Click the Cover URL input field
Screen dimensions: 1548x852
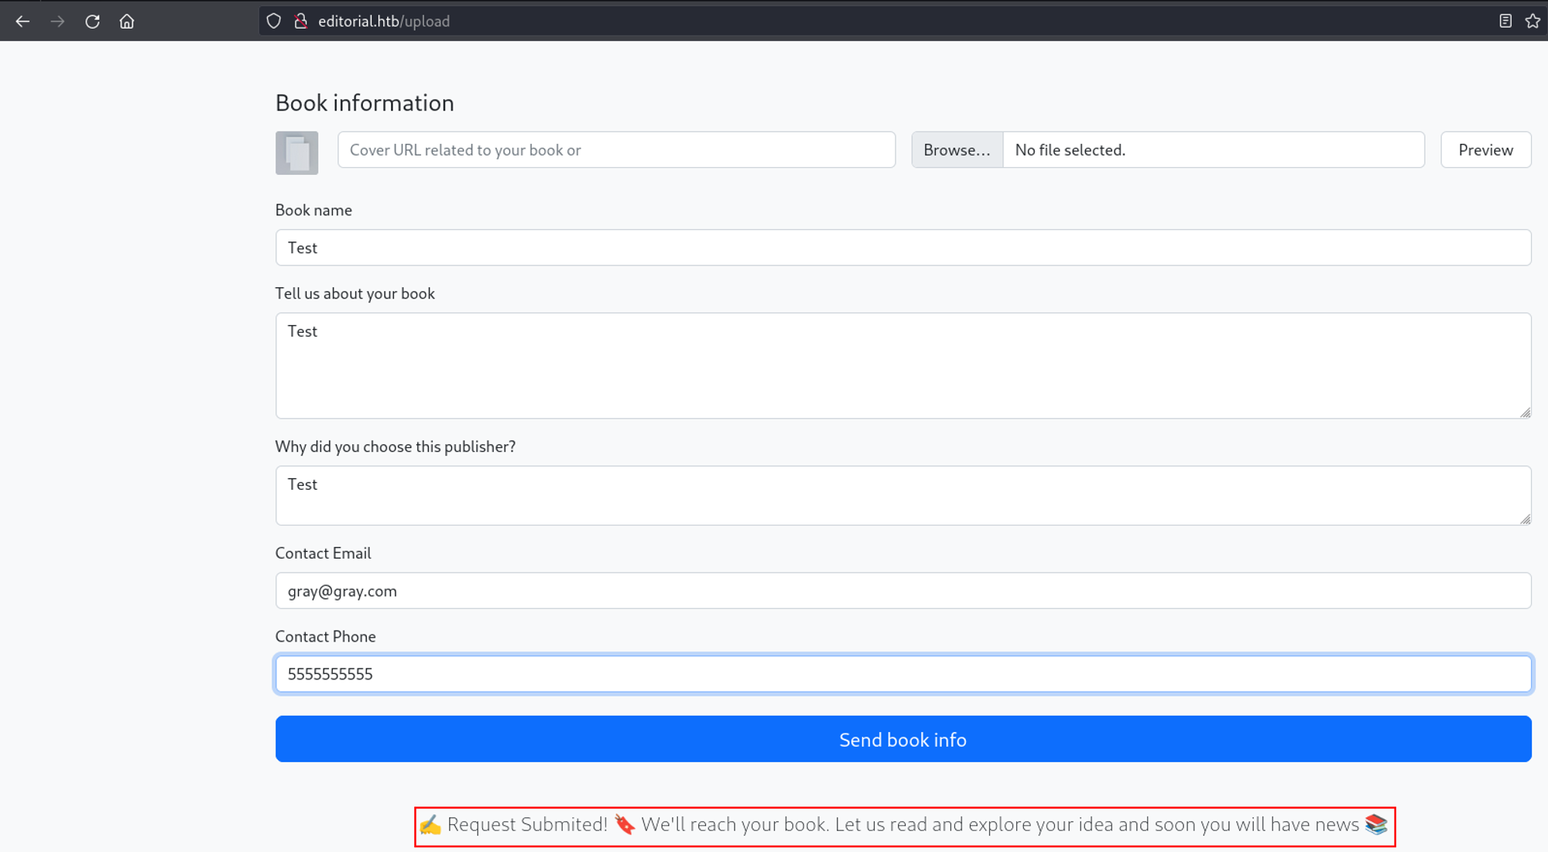pyautogui.click(x=616, y=149)
